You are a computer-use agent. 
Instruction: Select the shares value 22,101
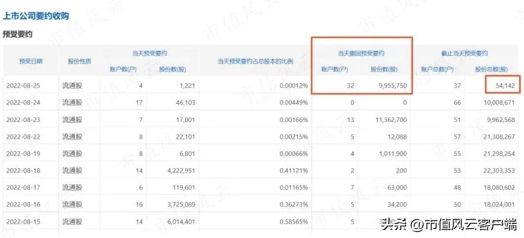185,136
